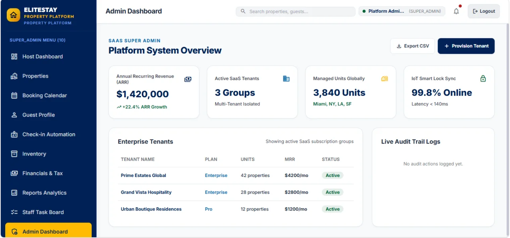Open Platform Admin user badge
This screenshot has height=238, width=510.
point(402,12)
